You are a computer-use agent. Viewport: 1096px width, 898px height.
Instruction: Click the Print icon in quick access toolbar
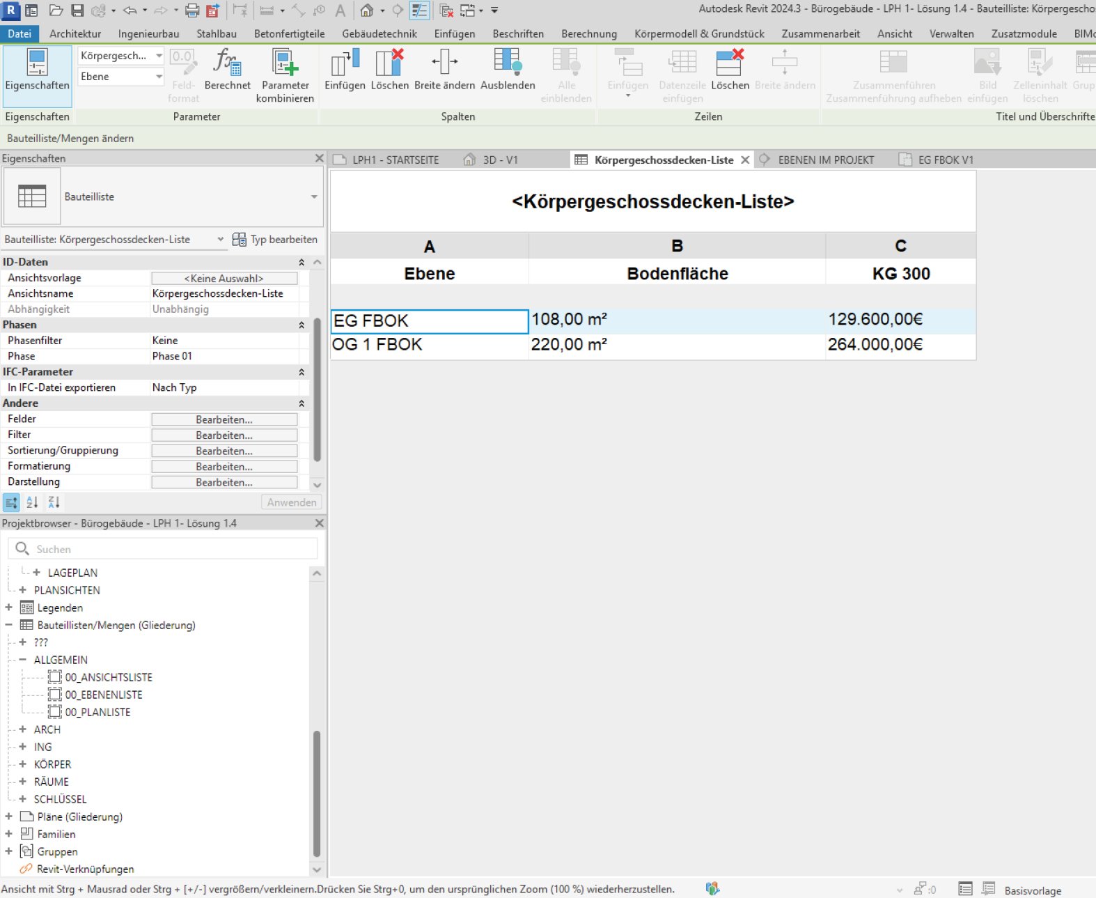(192, 10)
